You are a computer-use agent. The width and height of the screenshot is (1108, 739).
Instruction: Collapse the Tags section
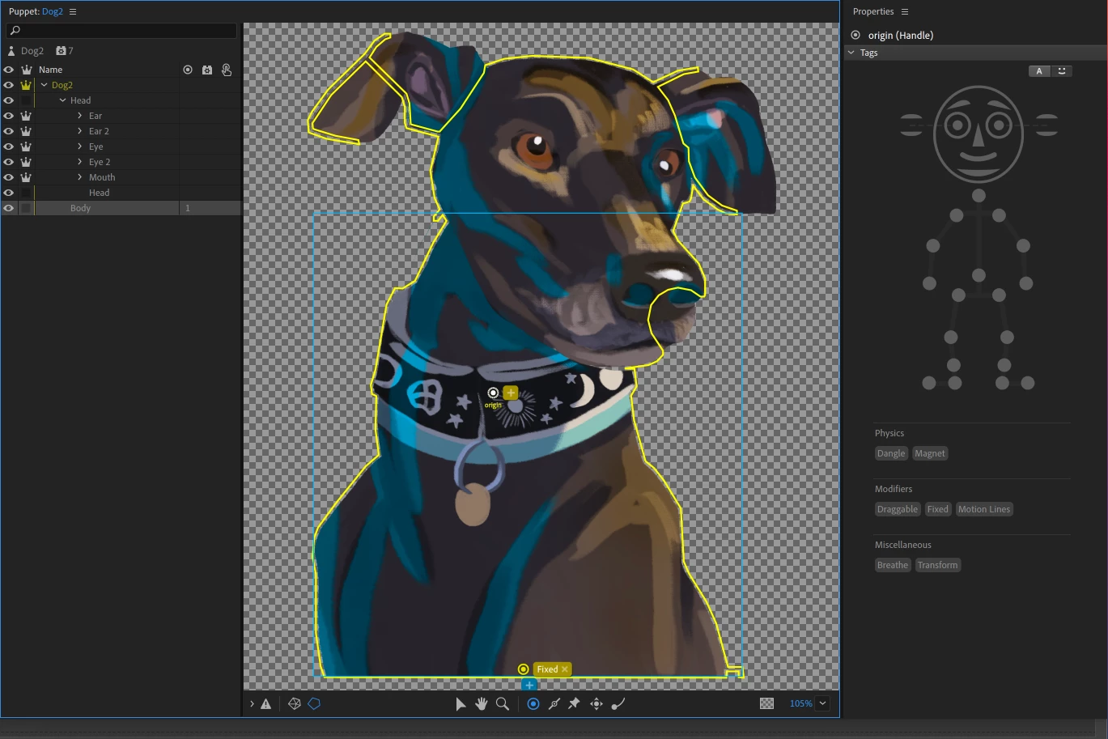[x=851, y=53]
